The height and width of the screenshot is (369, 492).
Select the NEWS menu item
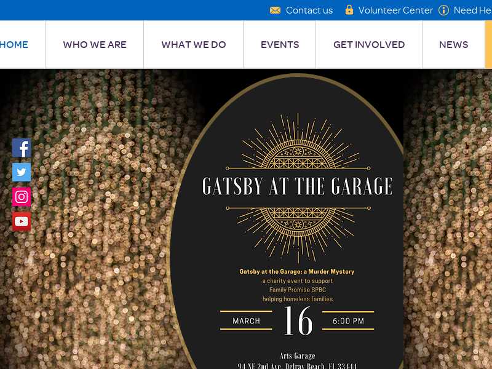[x=453, y=44]
